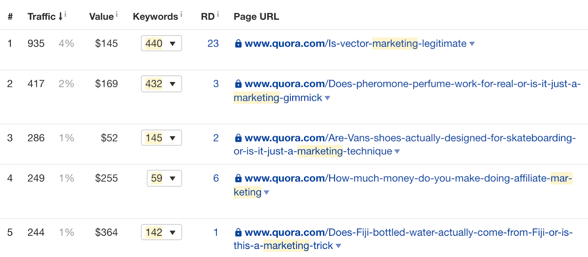Click the 6 referring domains value
588x257 pixels.
216,178
